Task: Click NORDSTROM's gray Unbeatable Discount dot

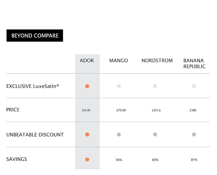Action: tap(155, 134)
